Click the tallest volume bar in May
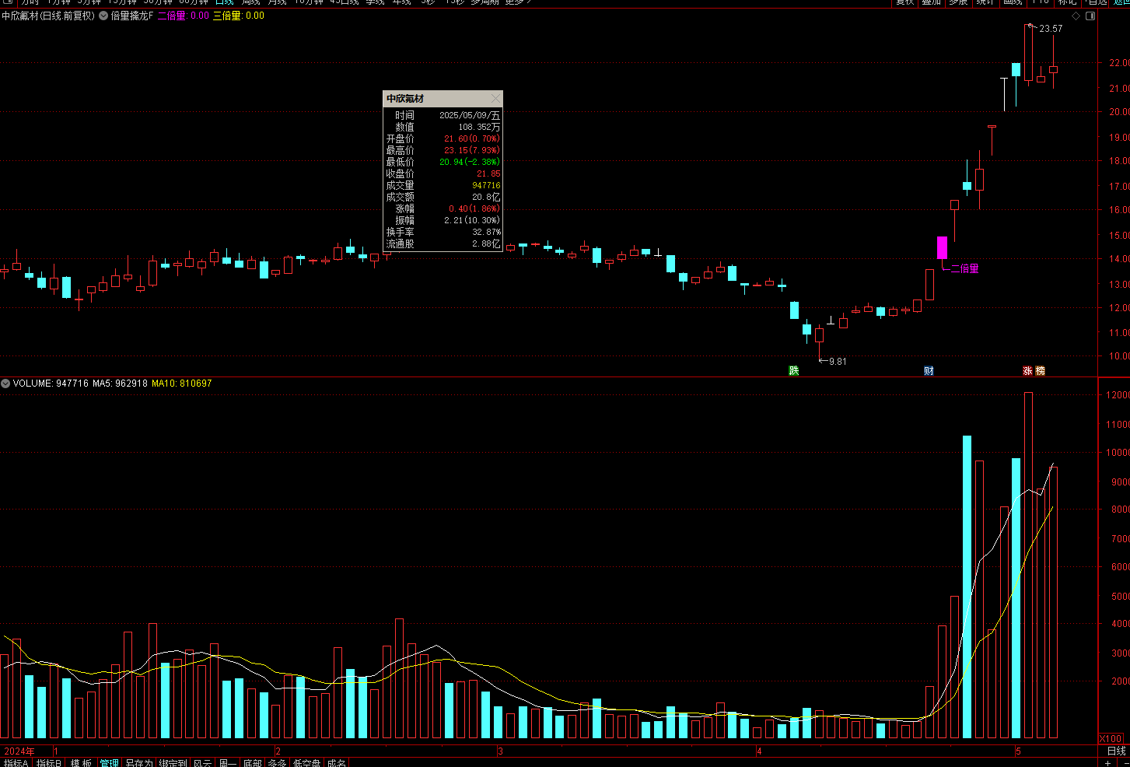The width and height of the screenshot is (1130, 767). pyautogui.click(x=1028, y=565)
